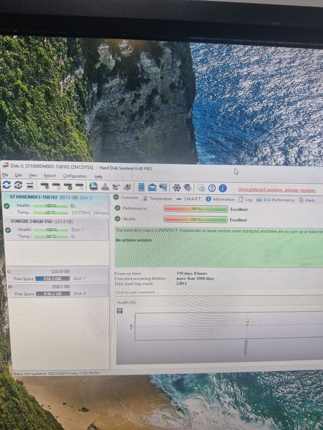Click the question mark help icon
This screenshot has height=430, width=323.
(212, 188)
